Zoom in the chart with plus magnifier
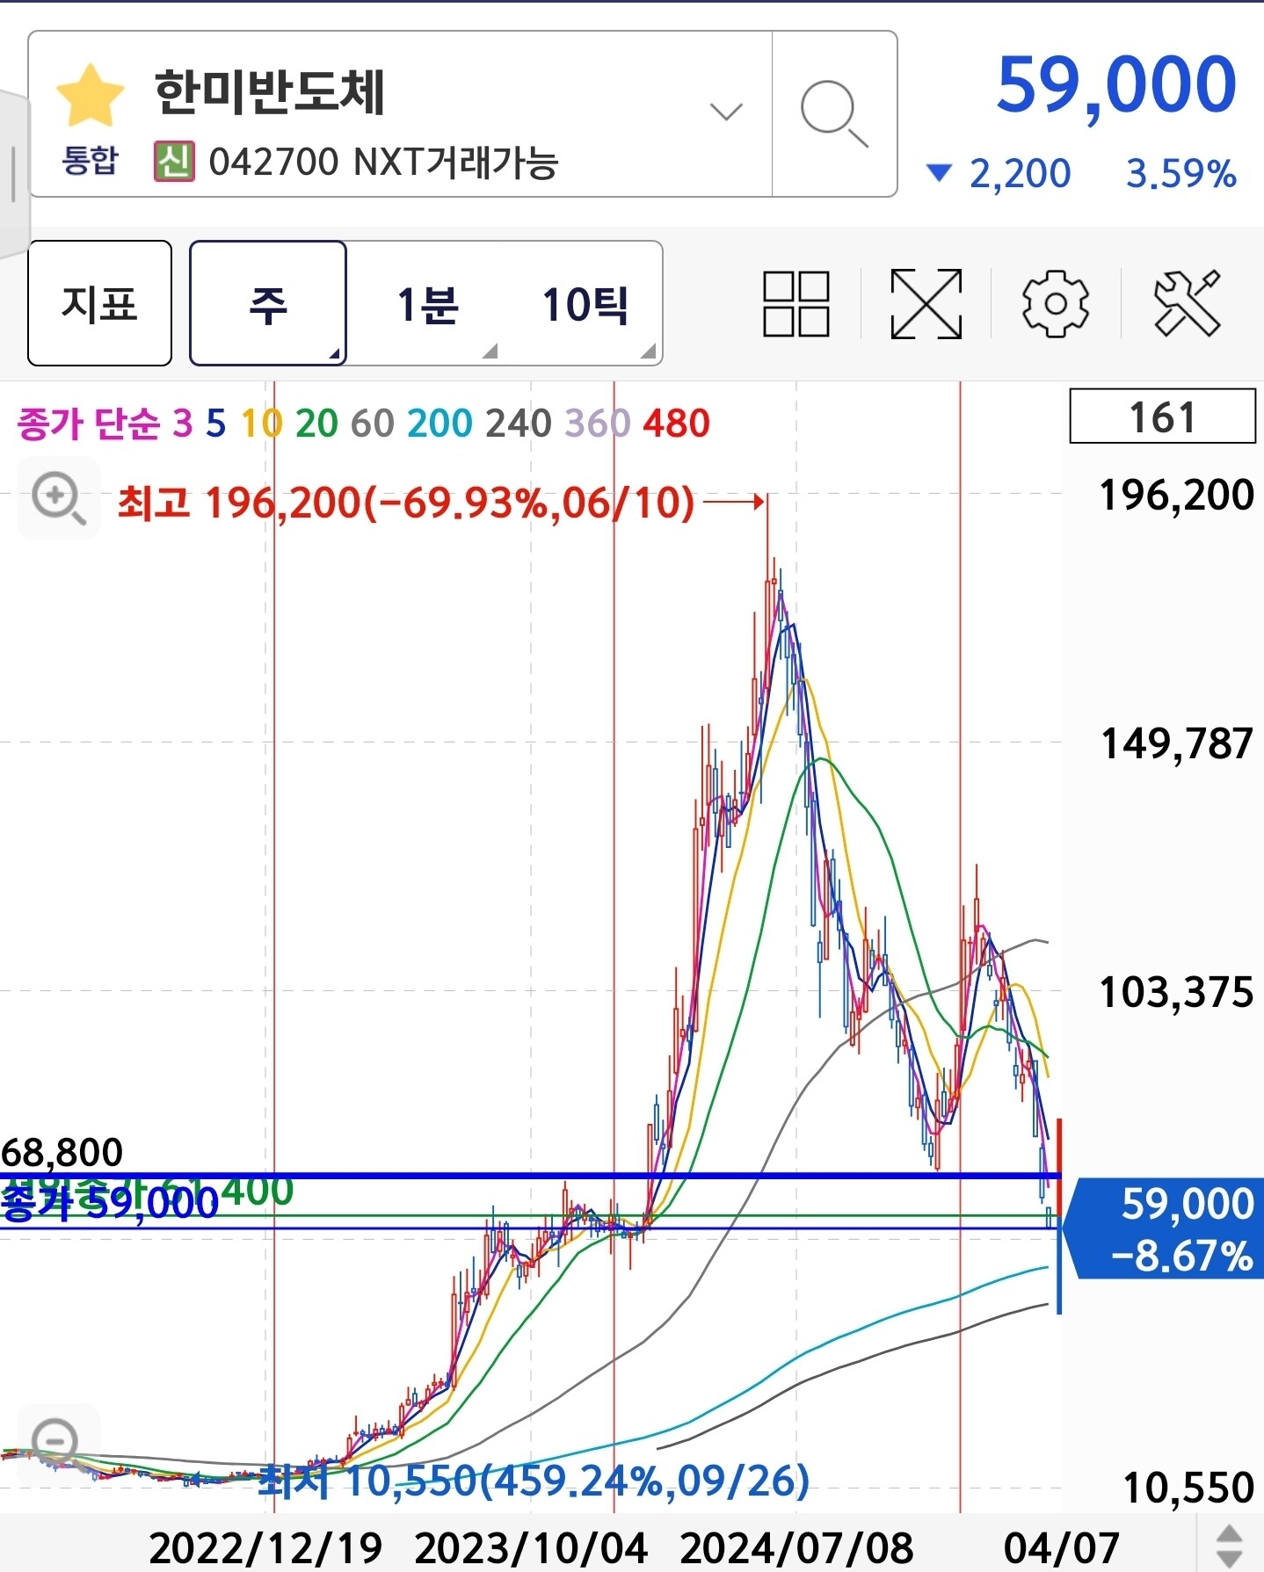 tap(58, 499)
